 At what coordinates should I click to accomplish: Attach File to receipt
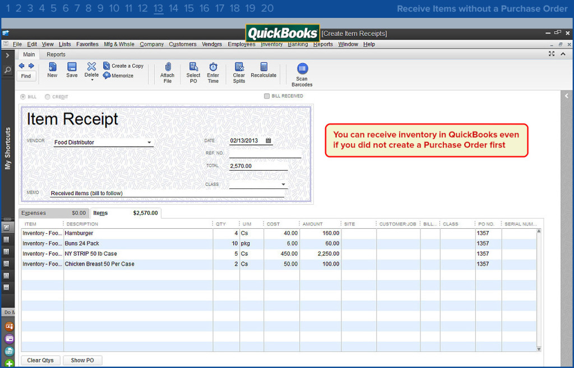167,73
